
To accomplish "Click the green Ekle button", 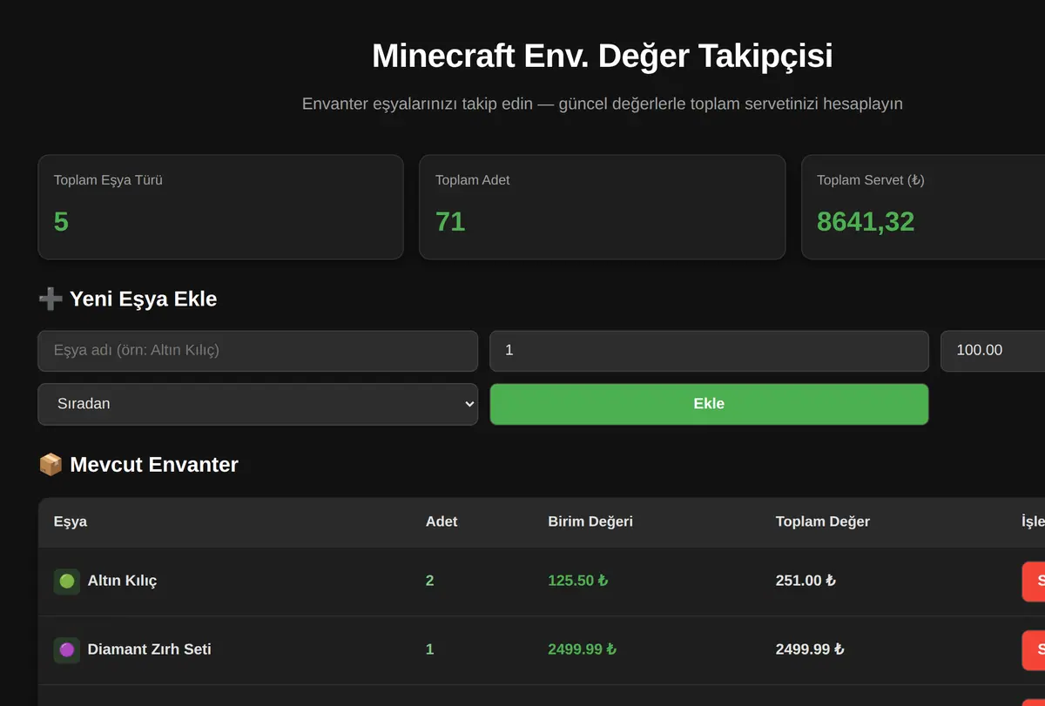I will pyautogui.click(x=709, y=404).
